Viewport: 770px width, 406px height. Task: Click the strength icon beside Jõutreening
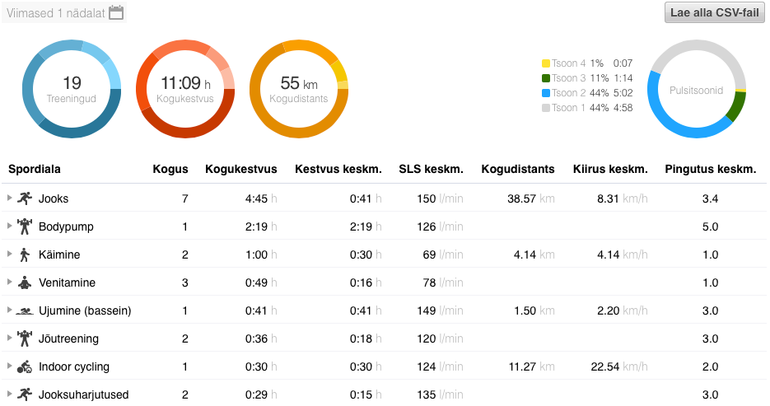(x=24, y=338)
